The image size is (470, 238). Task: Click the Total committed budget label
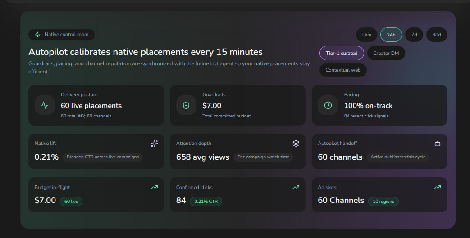coord(227,116)
